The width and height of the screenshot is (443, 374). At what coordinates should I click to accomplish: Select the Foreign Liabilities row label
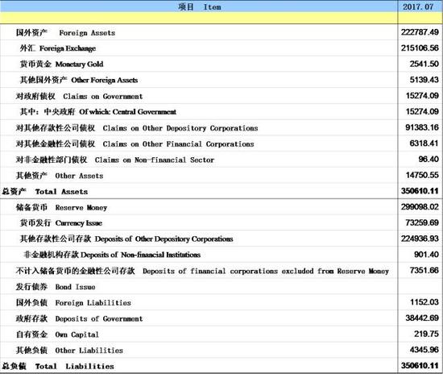(x=73, y=302)
